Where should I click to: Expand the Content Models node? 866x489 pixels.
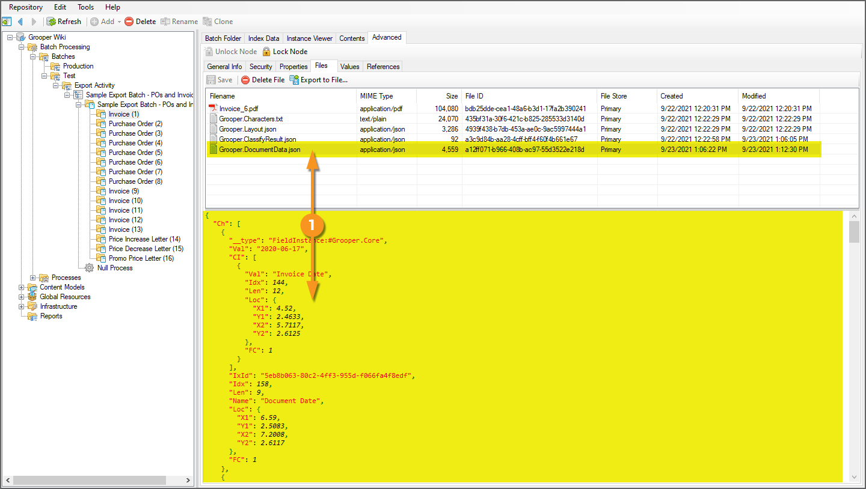tap(22, 287)
